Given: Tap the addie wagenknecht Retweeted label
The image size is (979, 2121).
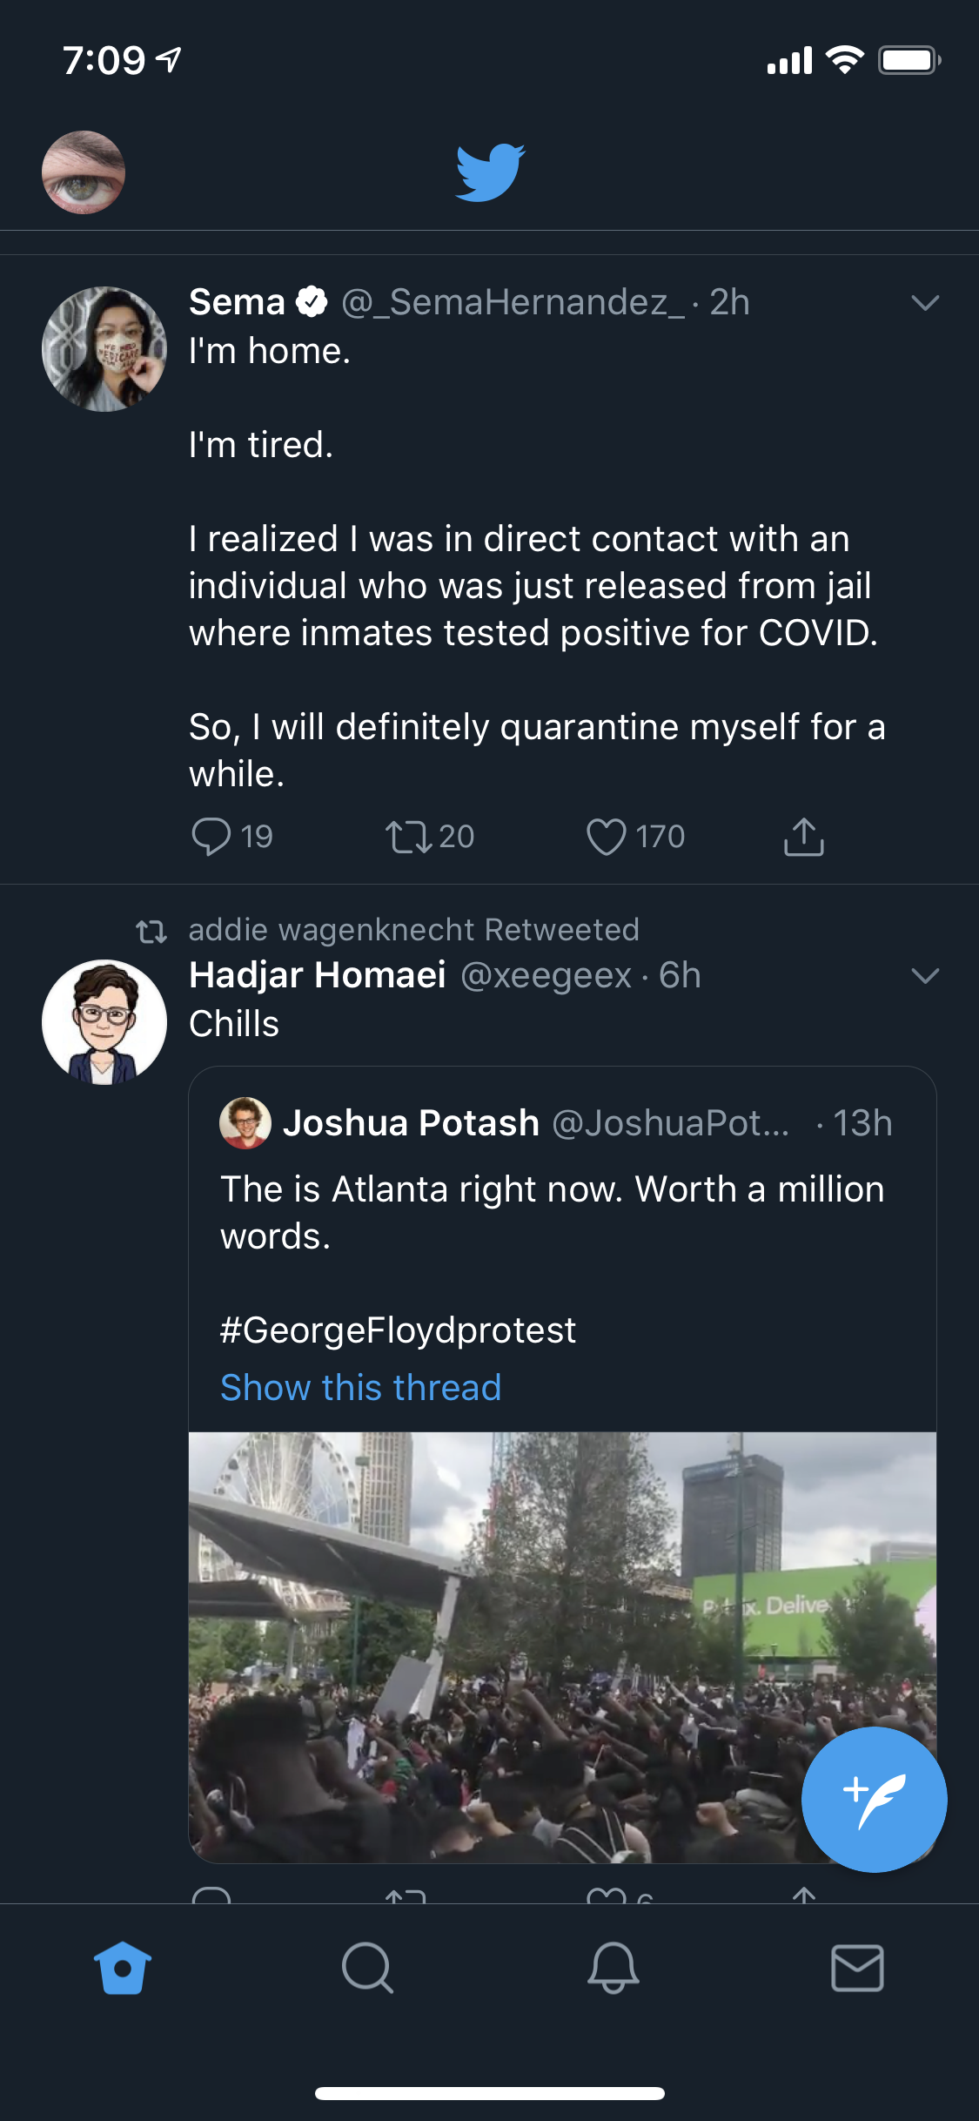Looking at the screenshot, I should point(413,930).
